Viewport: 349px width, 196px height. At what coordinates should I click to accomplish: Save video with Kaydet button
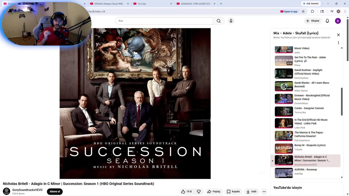pos(233,192)
